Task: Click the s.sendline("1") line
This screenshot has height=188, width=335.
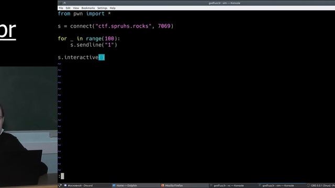Action: [x=94, y=45]
